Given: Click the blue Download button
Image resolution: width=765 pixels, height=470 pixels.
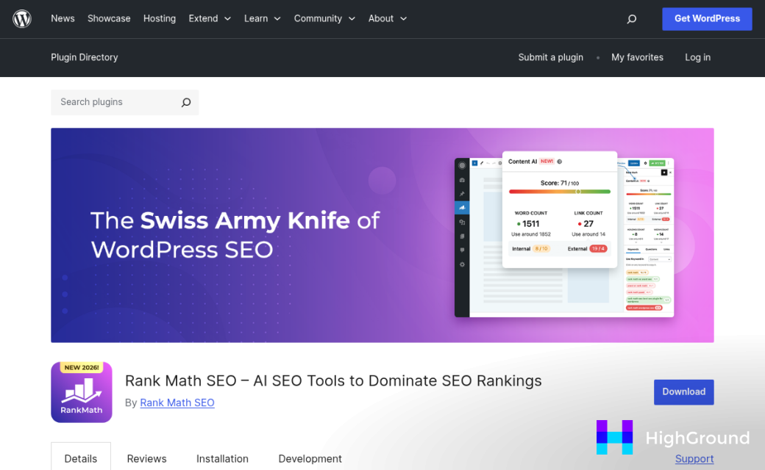Looking at the screenshot, I should pyautogui.click(x=683, y=392).
